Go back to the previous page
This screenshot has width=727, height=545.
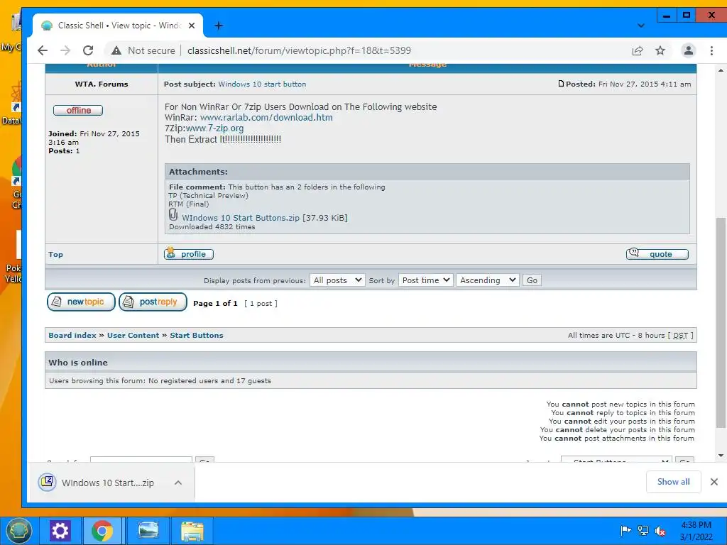(43, 50)
